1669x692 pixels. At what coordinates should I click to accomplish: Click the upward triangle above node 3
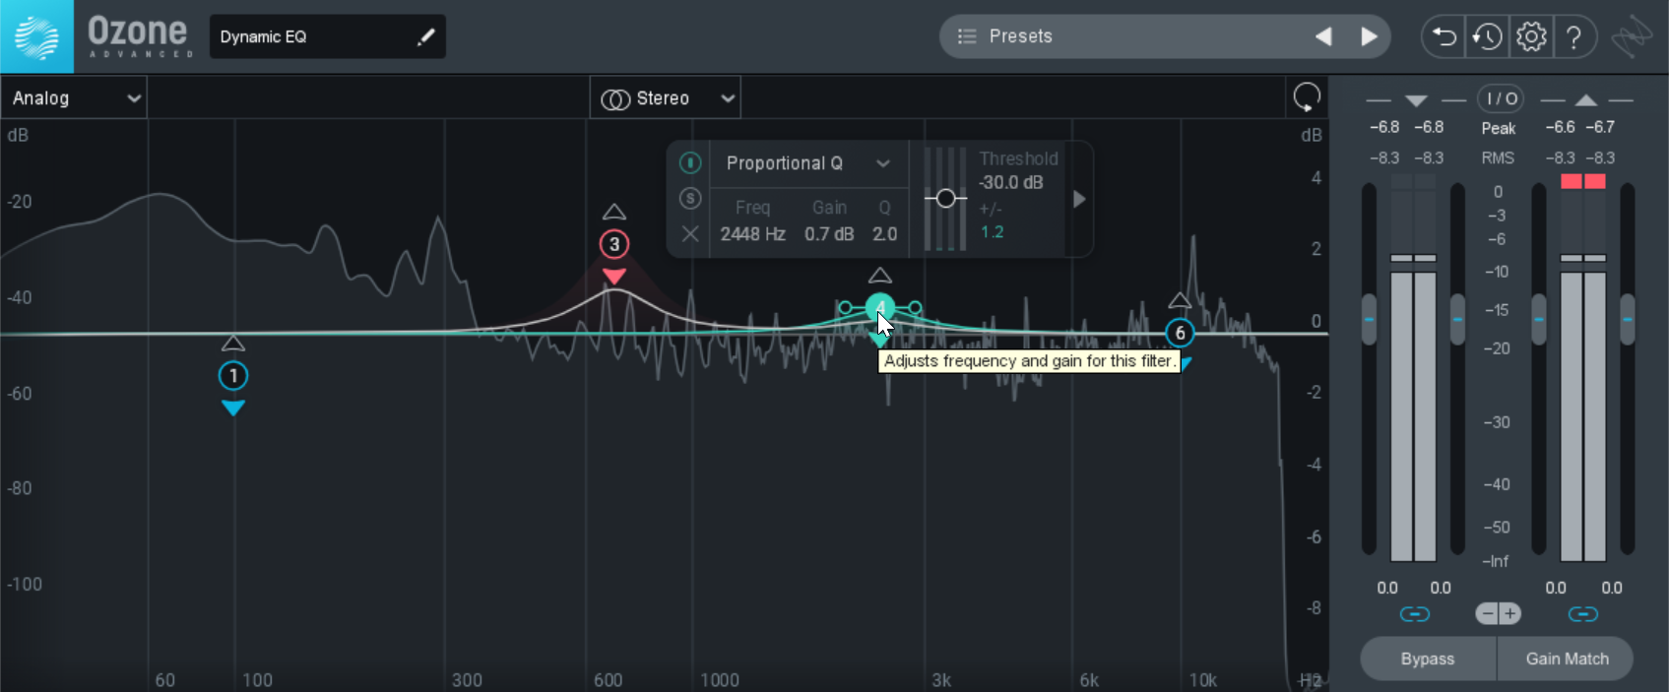point(614,212)
